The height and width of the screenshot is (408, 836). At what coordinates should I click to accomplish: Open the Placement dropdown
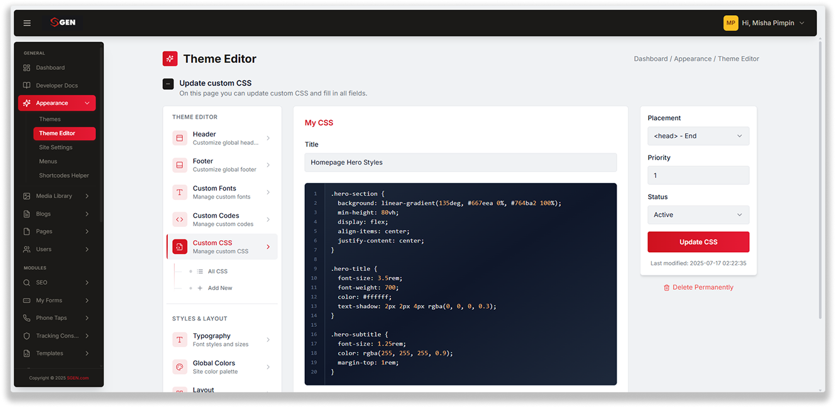tap(698, 136)
